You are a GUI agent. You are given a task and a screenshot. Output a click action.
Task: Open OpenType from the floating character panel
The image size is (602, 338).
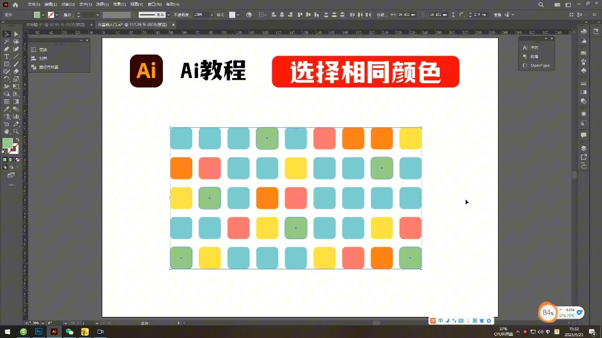[539, 65]
